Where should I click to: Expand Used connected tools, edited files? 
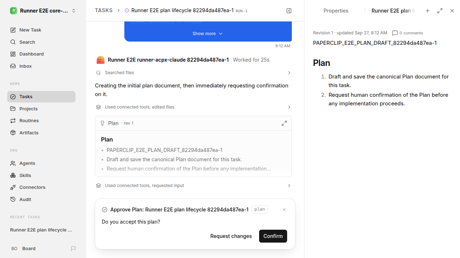tap(193, 107)
